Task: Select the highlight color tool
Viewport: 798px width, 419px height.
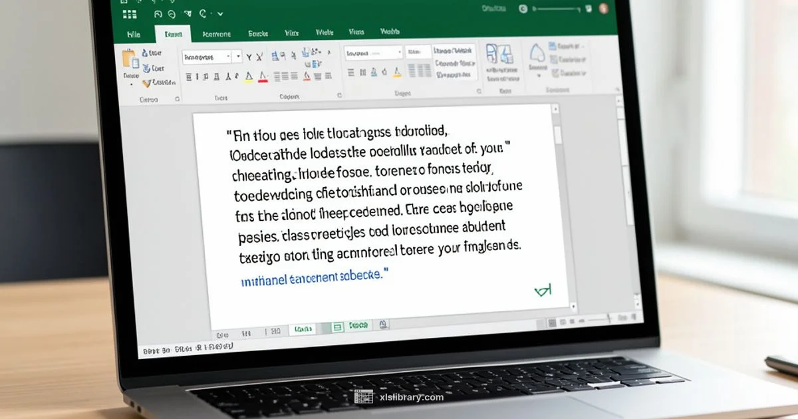Action: click(249, 77)
